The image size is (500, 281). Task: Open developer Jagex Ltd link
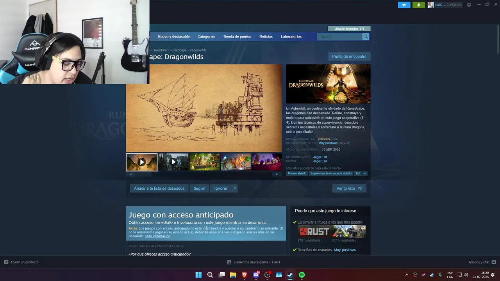pyautogui.click(x=320, y=157)
